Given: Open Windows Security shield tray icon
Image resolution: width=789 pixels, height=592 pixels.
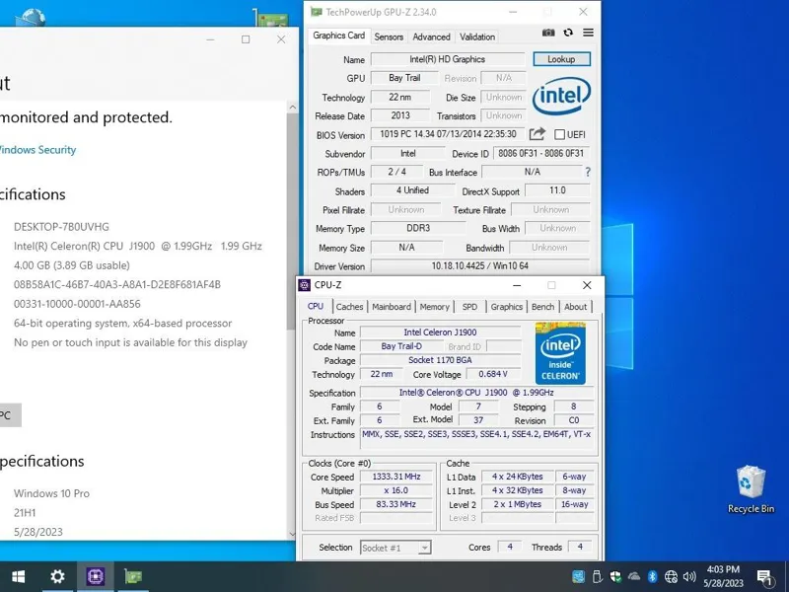Looking at the screenshot, I should 615,576.
